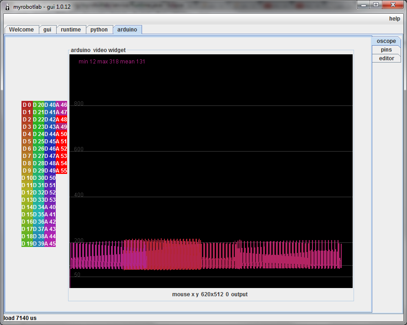The height and width of the screenshot is (325, 407).
Task: Toggle analog pin A 53 trace
Action: [62, 156]
